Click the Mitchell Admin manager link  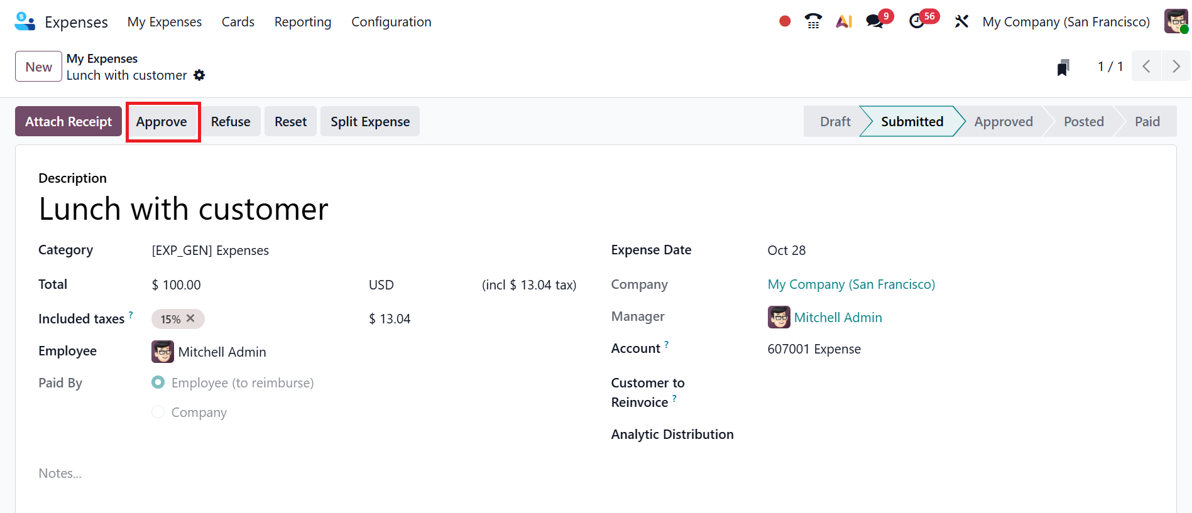click(x=838, y=318)
